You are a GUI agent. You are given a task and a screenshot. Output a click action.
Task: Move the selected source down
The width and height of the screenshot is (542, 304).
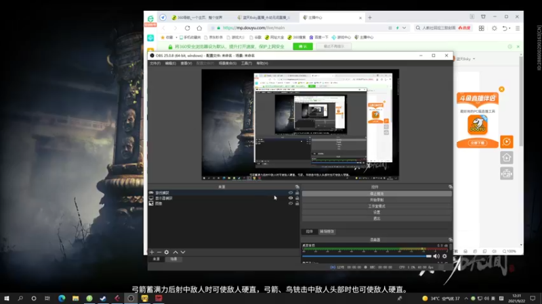pyautogui.click(x=183, y=252)
